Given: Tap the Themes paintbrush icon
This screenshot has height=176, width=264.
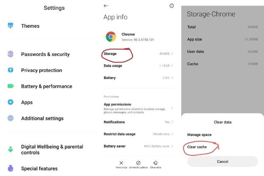Looking at the screenshot, I should click(x=10, y=26).
